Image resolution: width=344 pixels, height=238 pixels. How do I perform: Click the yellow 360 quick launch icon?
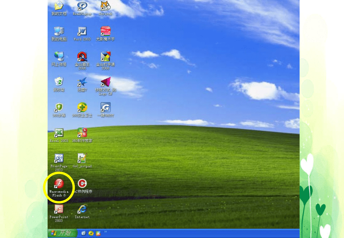[x=91, y=233]
